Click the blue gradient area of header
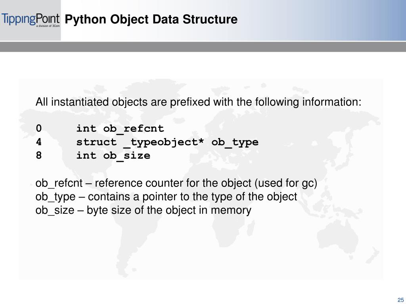The height and width of the screenshot is (304, 406). pyautogui.click(x=337, y=20)
